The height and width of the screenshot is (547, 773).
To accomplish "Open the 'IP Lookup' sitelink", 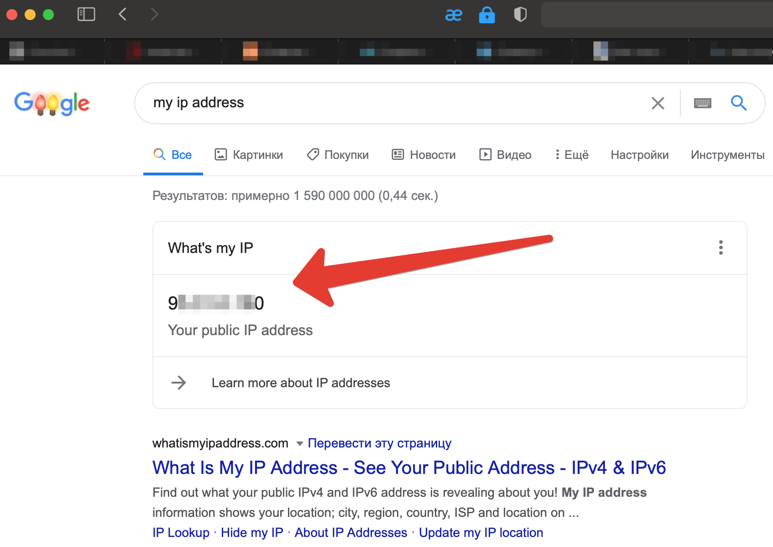I will [181, 532].
